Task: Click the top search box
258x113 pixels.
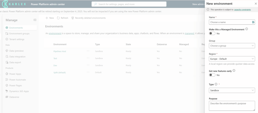Action: coord(129,4)
